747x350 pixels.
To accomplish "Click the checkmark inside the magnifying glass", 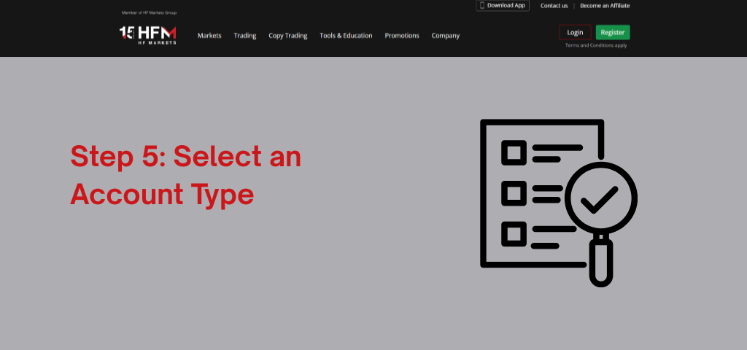I will [600, 200].
